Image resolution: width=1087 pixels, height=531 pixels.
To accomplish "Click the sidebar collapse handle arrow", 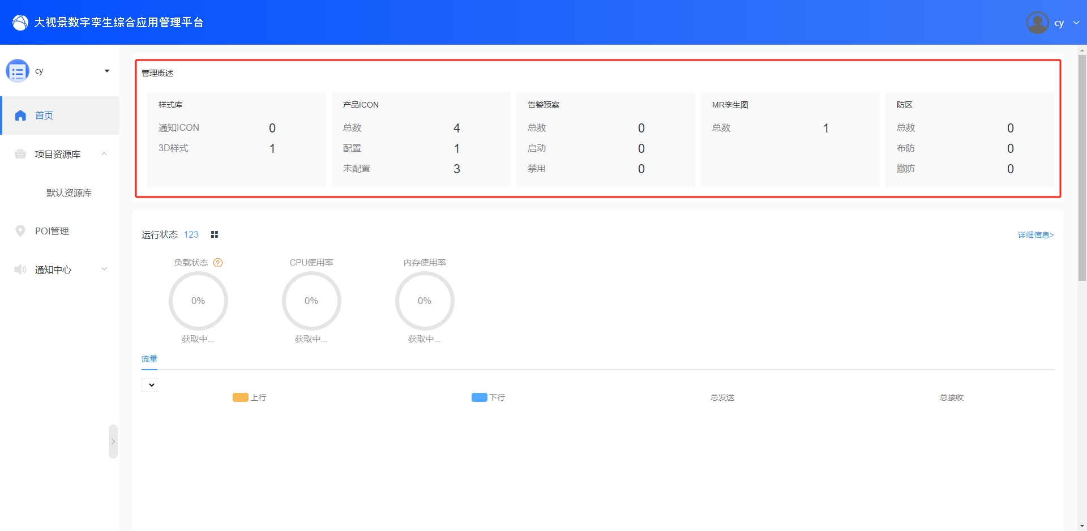I will click(x=113, y=442).
